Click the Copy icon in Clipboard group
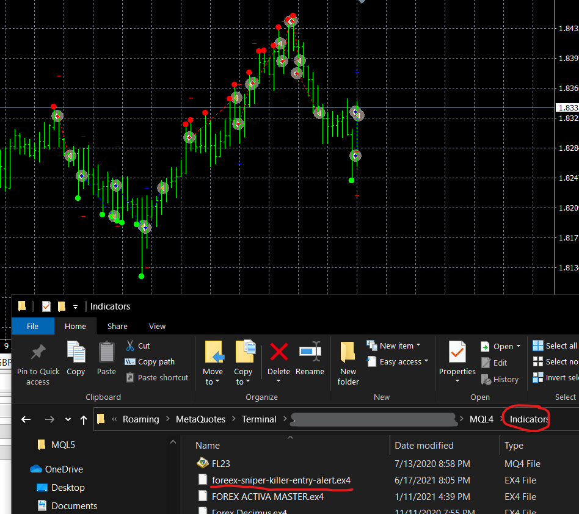This screenshot has width=579, height=514. click(76, 352)
